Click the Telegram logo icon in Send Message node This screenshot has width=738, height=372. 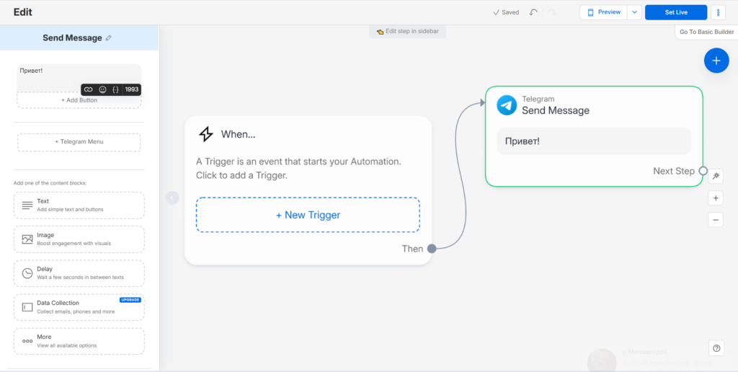click(507, 105)
